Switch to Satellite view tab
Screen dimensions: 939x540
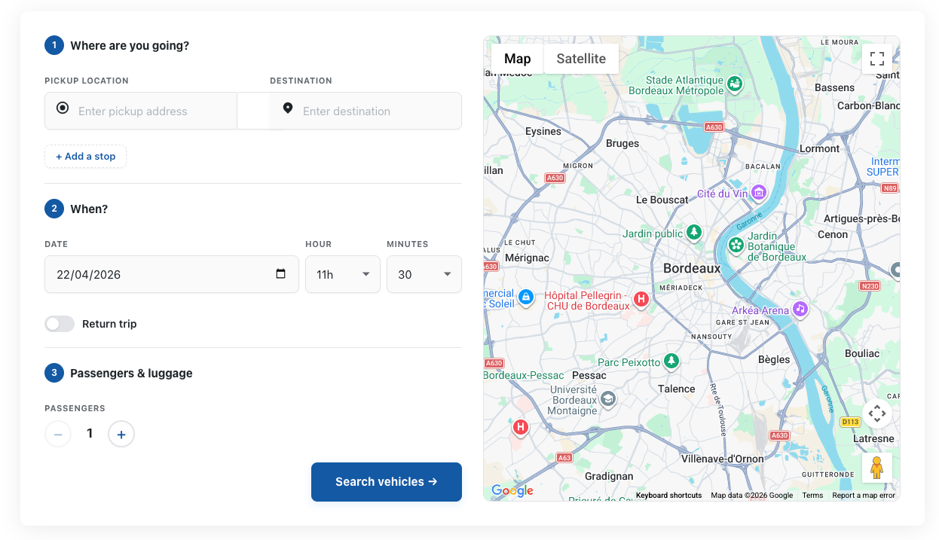click(x=581, y=59)
